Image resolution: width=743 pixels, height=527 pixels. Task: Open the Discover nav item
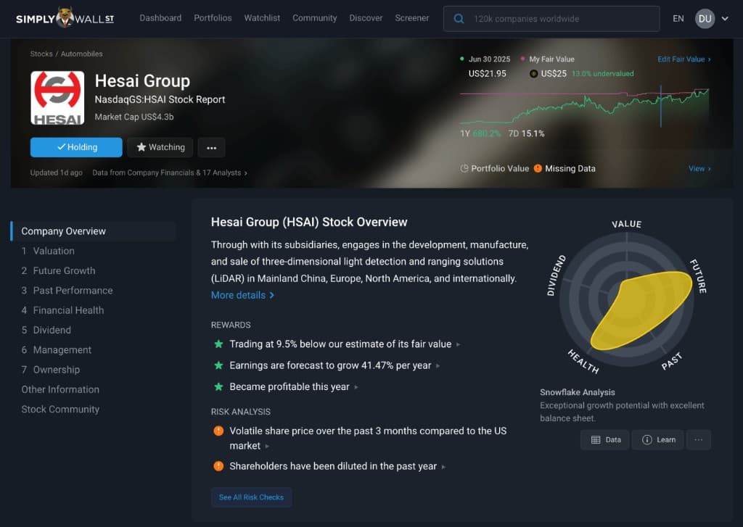(366, 18)
